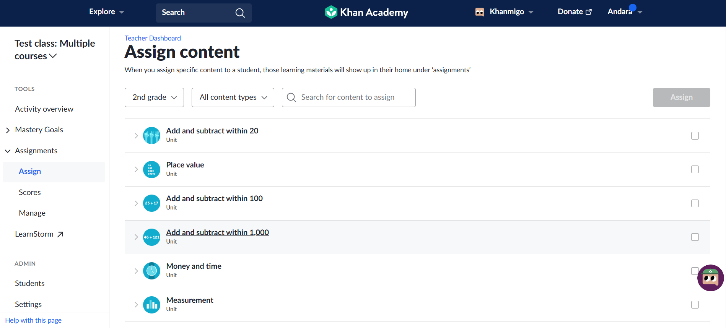Screen dimensions: 726x328
Task: Click the Donate link in the header
Action: coord(575,12)
